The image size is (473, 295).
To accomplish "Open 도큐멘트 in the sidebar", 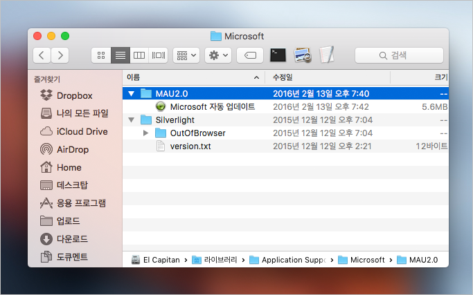I will [x=64, y=257].
